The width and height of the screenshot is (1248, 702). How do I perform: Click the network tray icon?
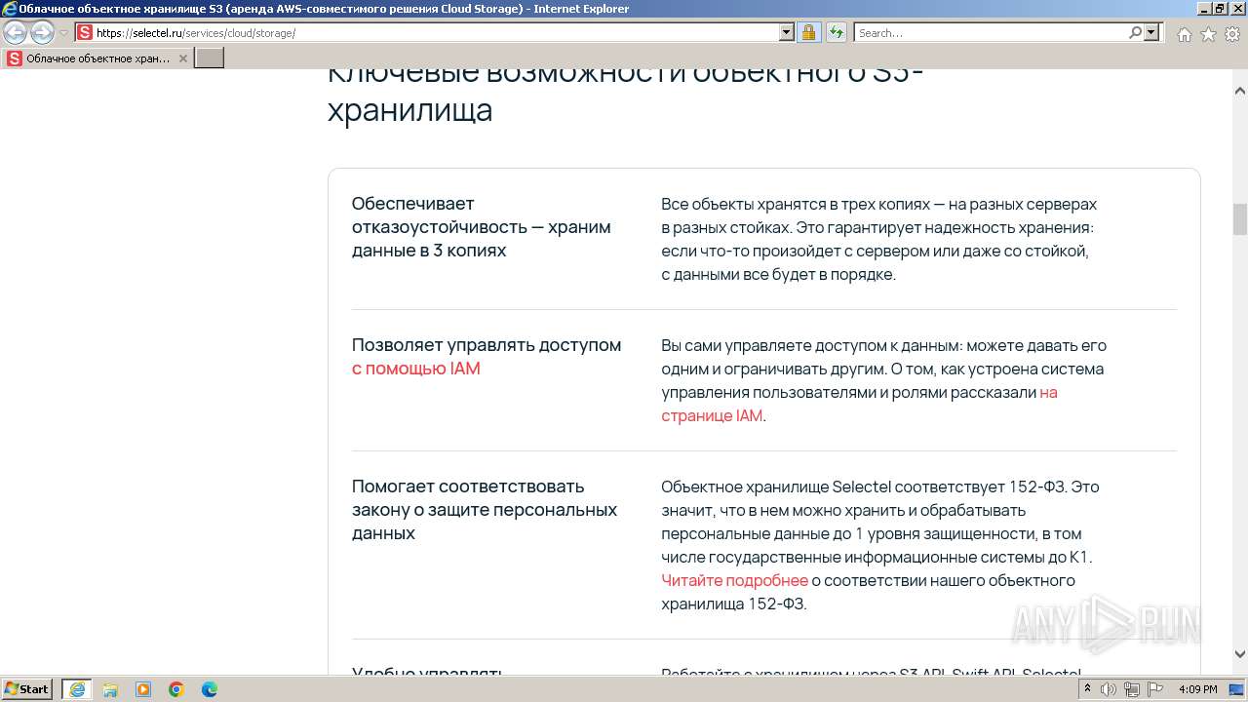point(1131,689)
